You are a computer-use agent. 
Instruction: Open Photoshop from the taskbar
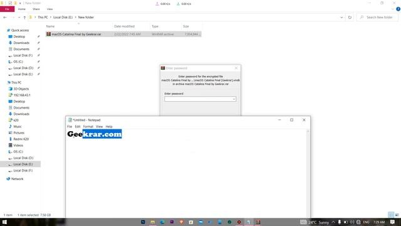[x=143, y=222]
